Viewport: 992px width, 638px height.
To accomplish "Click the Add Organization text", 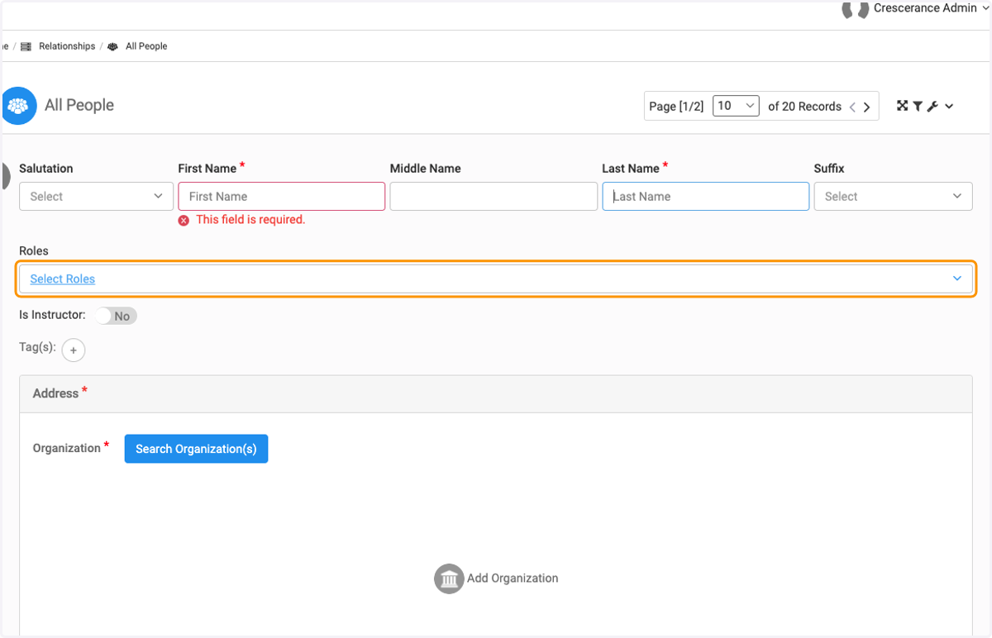I will (x=513, y=578).
